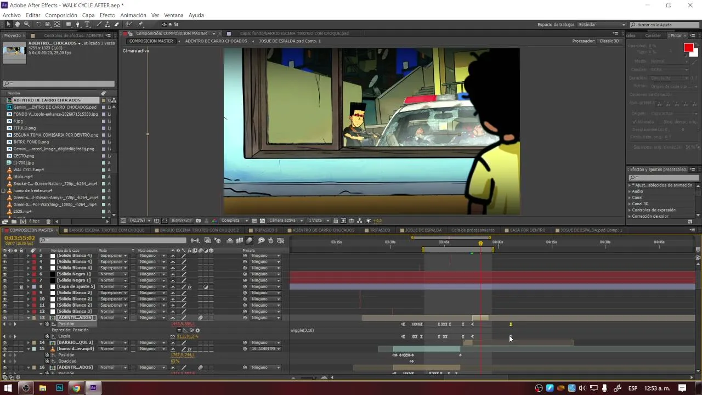Image resolution: width=702 pixels, height=395 pixels.
Task: Select the Unified Camera tool
Action: point(48,24)
